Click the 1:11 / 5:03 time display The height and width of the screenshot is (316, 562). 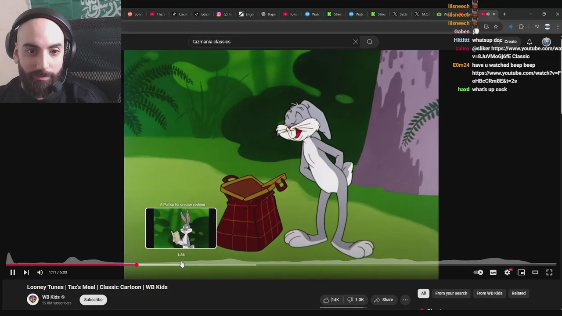coord(58,273)
